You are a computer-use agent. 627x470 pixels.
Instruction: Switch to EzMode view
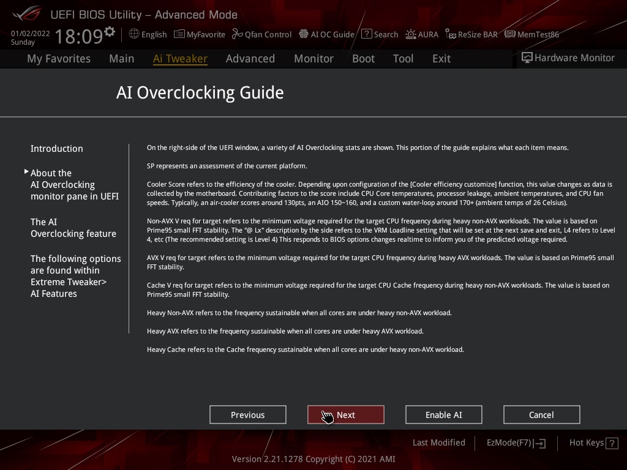(x=516, y=443)
